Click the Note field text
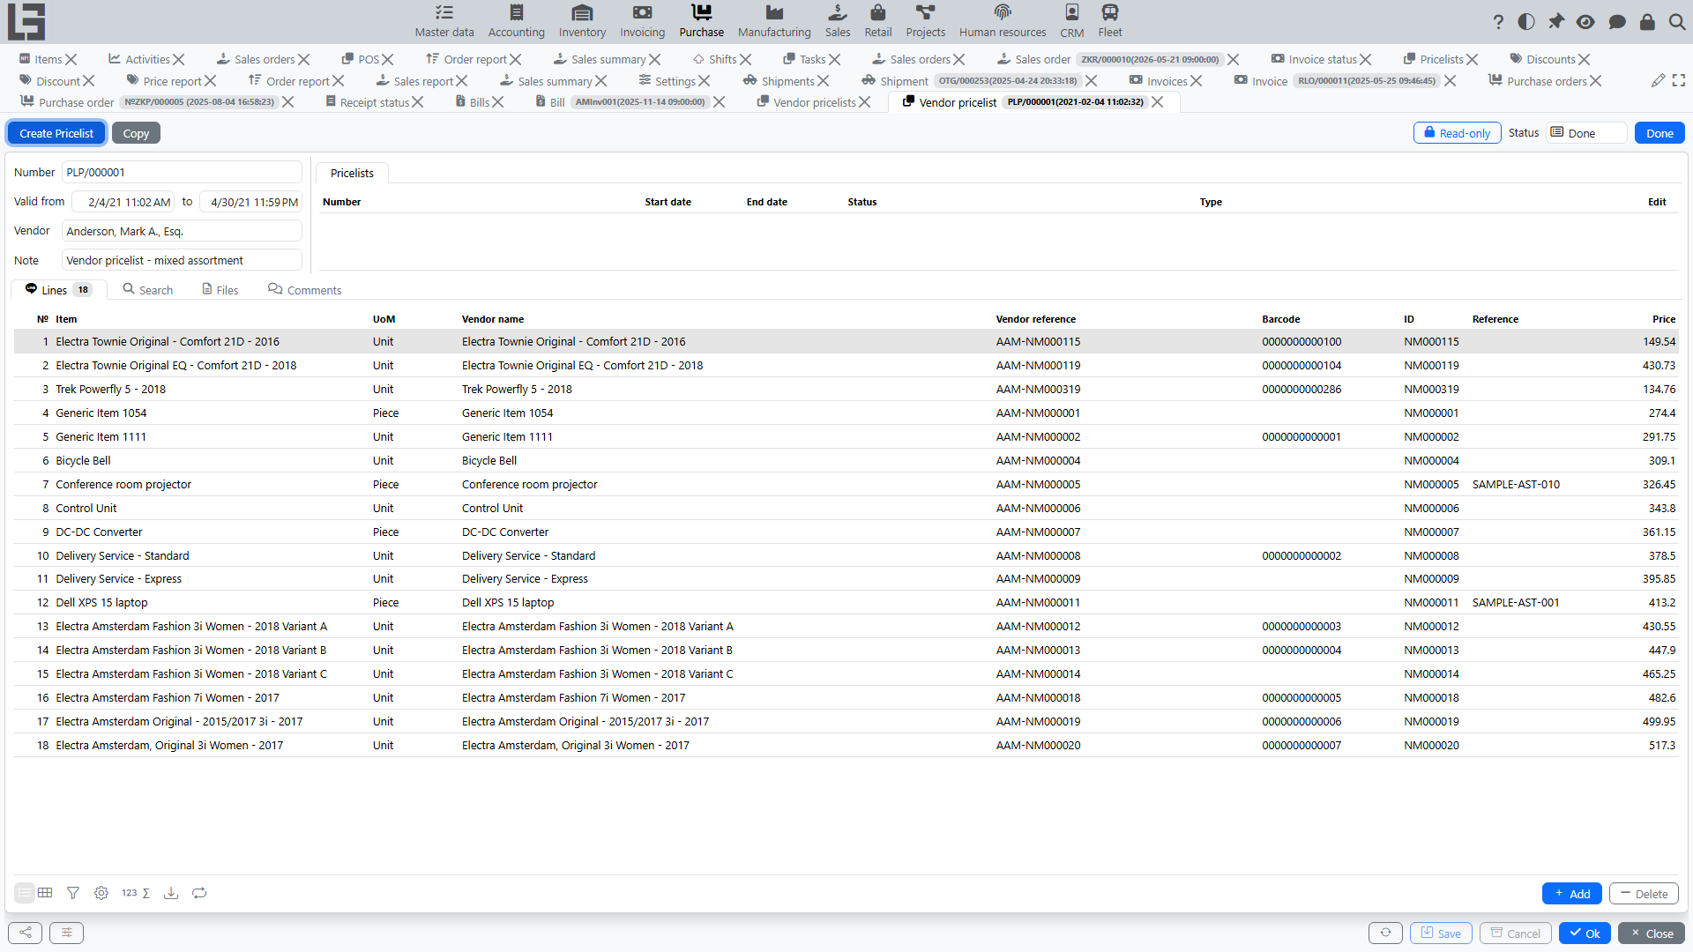1693x952 pixels. tap(182, 260)
